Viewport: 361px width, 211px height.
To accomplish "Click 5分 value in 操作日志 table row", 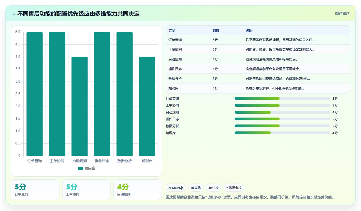I will 215,69.
